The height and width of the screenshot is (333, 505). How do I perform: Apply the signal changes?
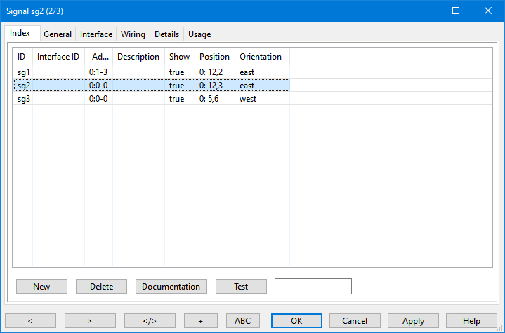pos(413,321)
